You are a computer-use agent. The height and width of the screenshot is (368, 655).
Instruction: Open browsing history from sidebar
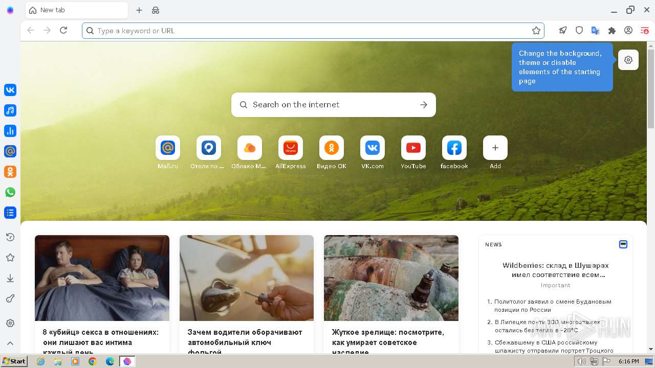click(x=10, y=237)
